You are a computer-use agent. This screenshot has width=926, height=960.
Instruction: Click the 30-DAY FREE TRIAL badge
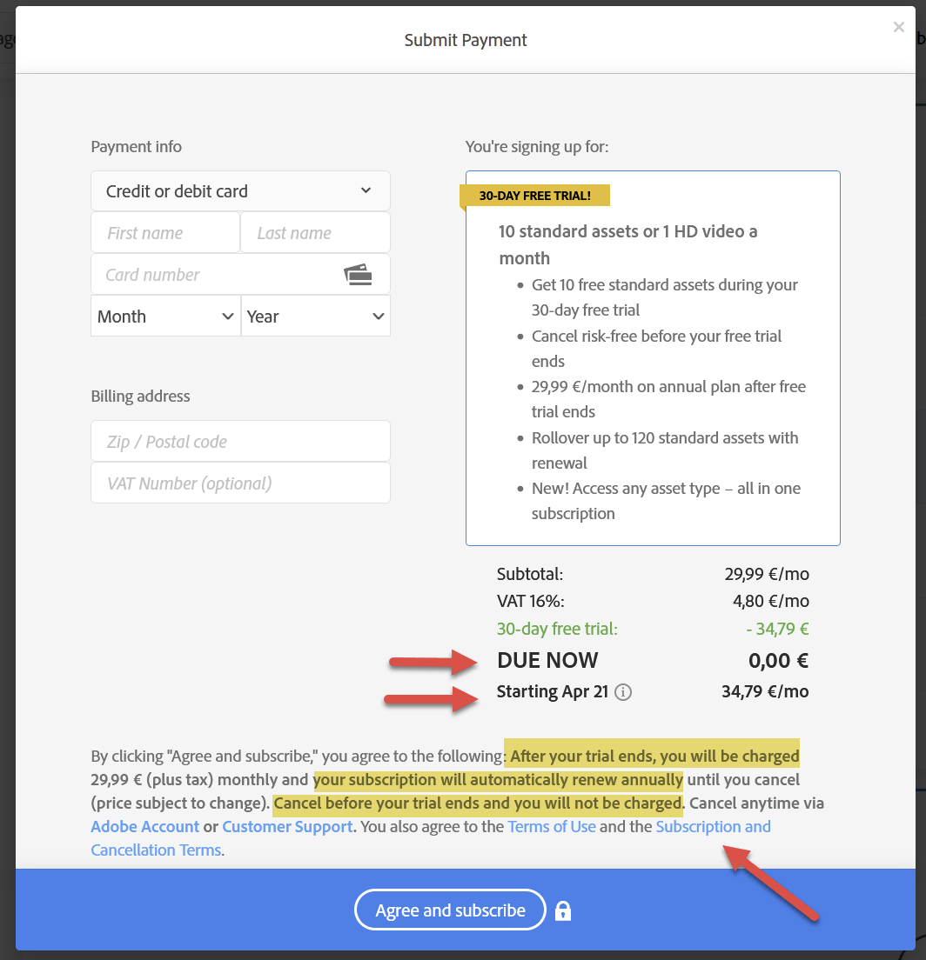tap(534, 196)
